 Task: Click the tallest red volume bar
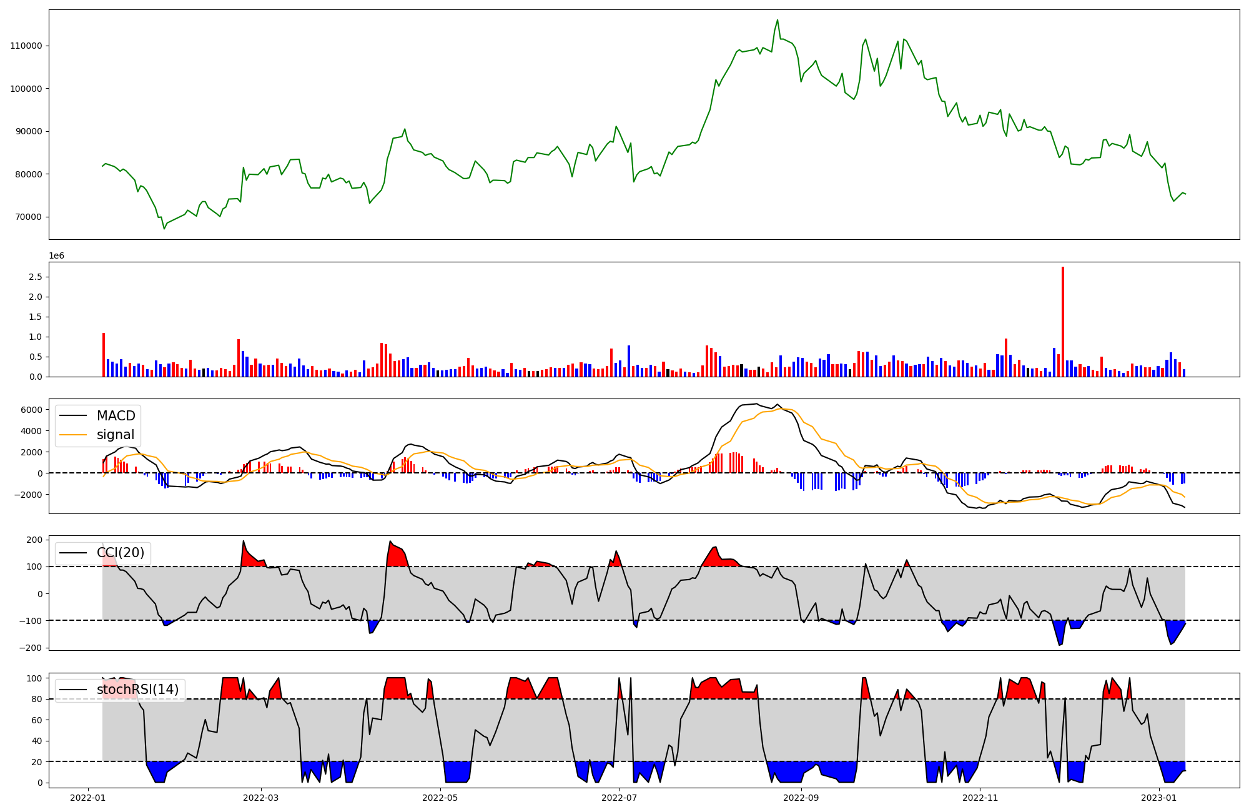[1062, 322]
